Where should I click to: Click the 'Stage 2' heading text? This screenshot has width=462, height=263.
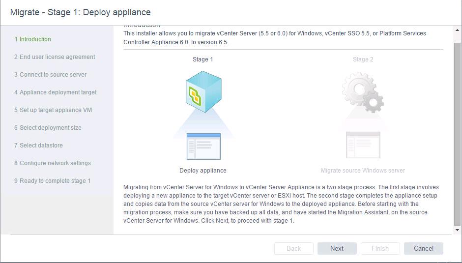coord(363,59)
